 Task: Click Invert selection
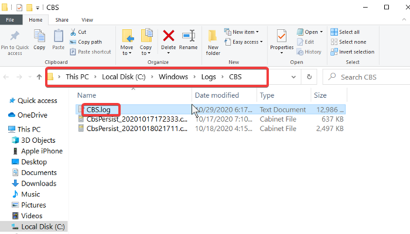tap(352, 51)
